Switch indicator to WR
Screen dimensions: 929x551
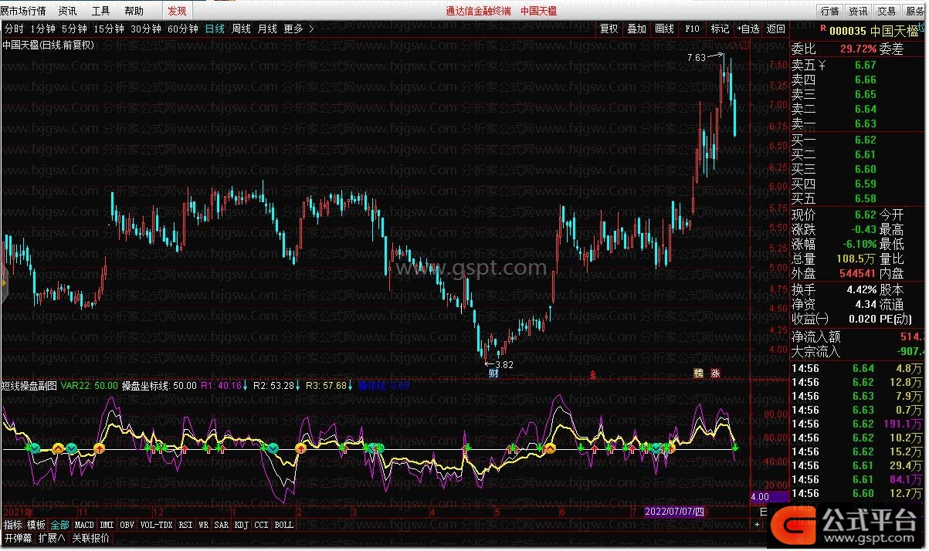[203, 525]
